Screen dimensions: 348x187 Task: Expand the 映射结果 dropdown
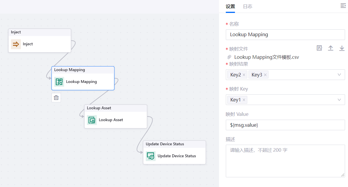pos(339,74)
